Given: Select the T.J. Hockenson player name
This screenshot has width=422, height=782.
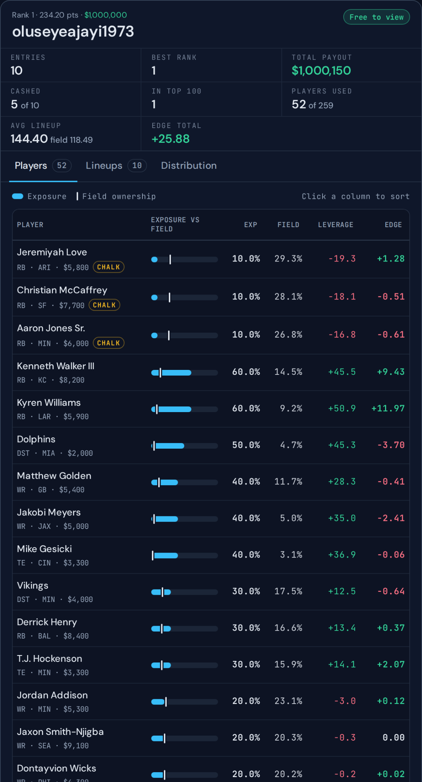Looking at the screenshot, I should point(50,658).
